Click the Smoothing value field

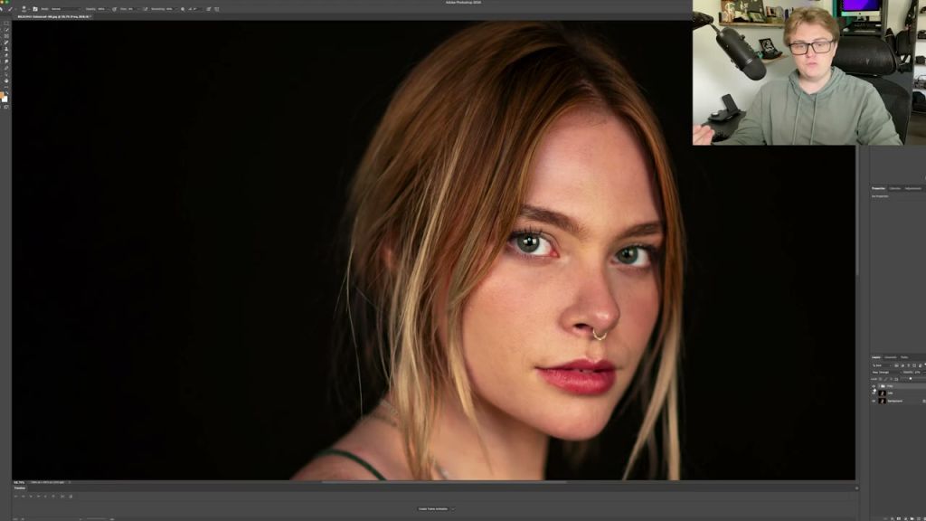point(170,9)
